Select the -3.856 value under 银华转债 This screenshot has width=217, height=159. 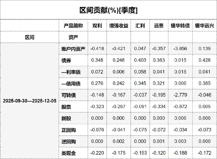point(180,49)
